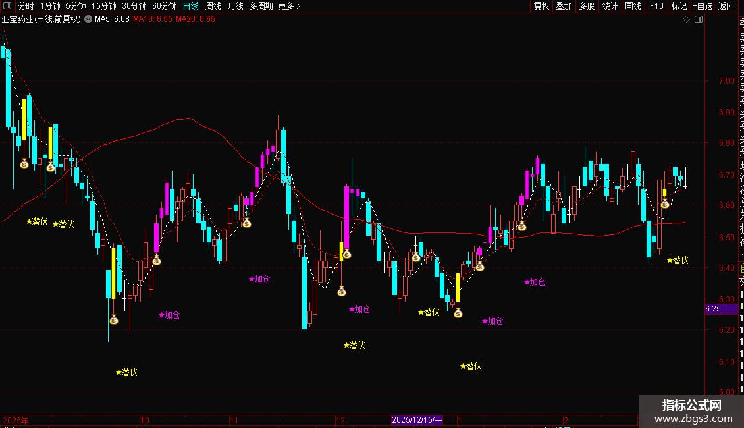The height and width of the screenshot is (428, 744).
Task: Click the 7.00 price axis label
Action: 726,81
